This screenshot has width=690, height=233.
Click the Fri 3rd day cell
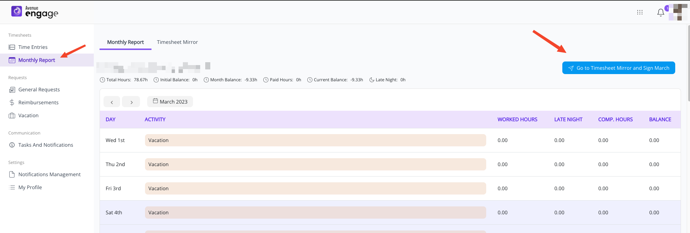(x=113, y=188)
